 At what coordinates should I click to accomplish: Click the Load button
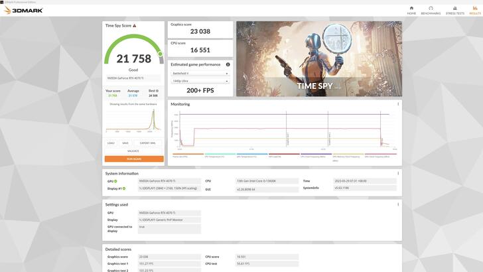point(111,143)
